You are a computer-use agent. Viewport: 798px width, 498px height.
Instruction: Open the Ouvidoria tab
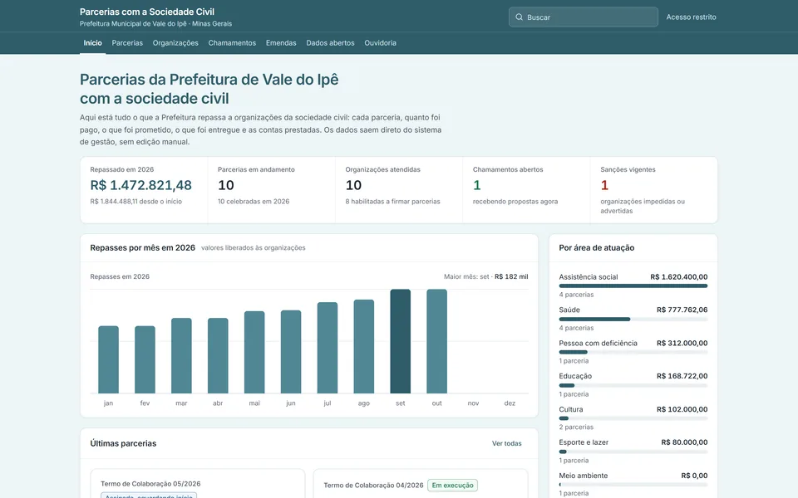coord(380,43)
